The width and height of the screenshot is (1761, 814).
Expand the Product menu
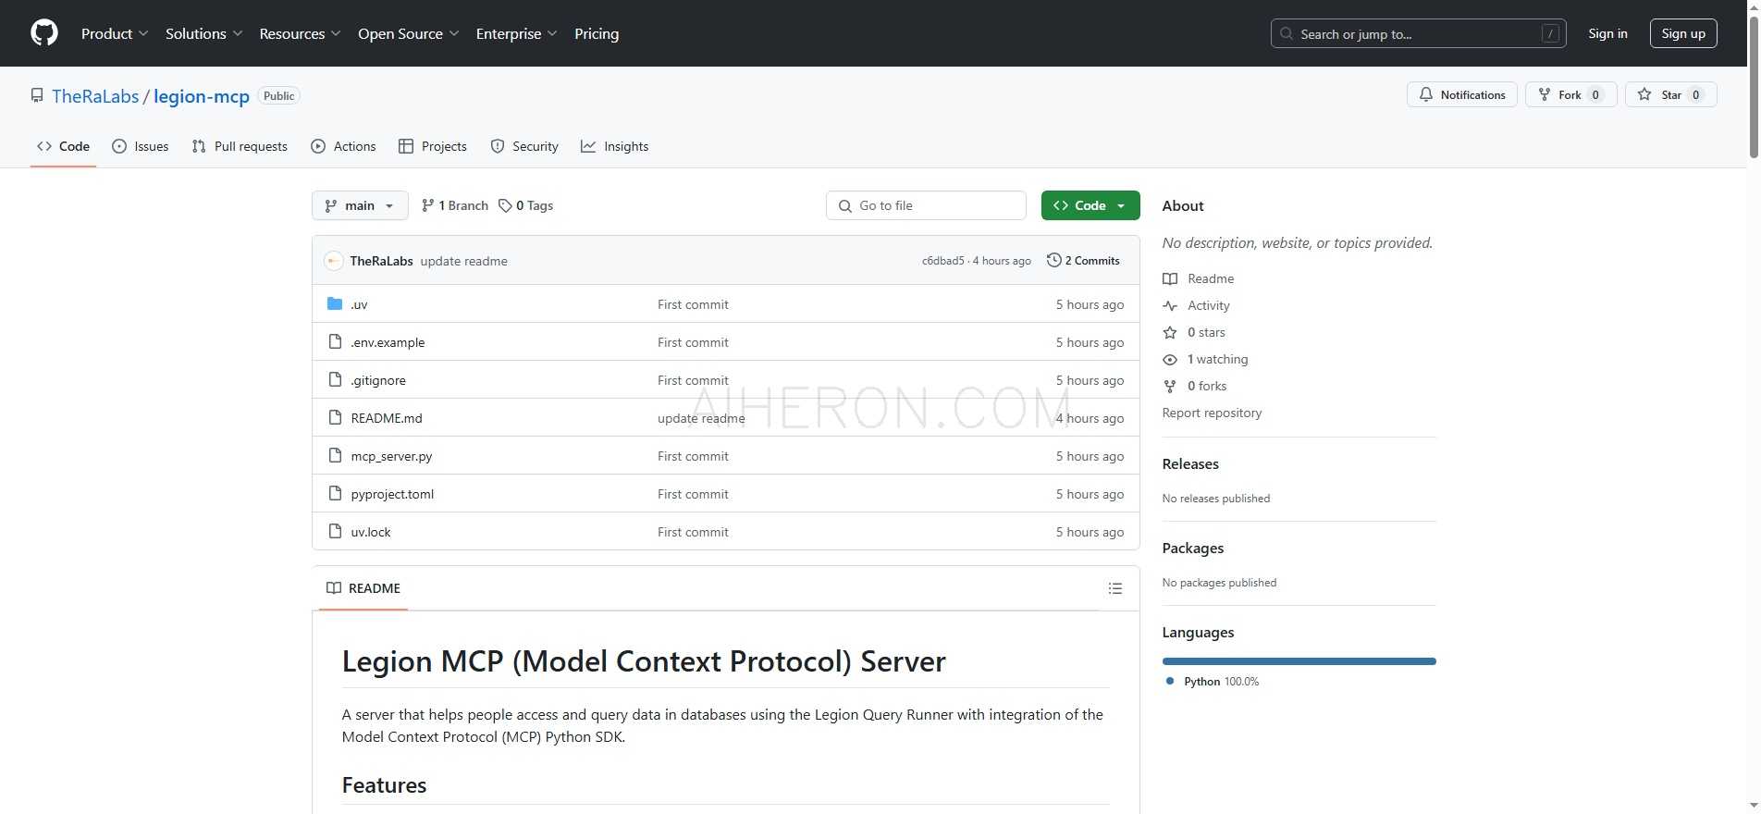pos(115,33)
